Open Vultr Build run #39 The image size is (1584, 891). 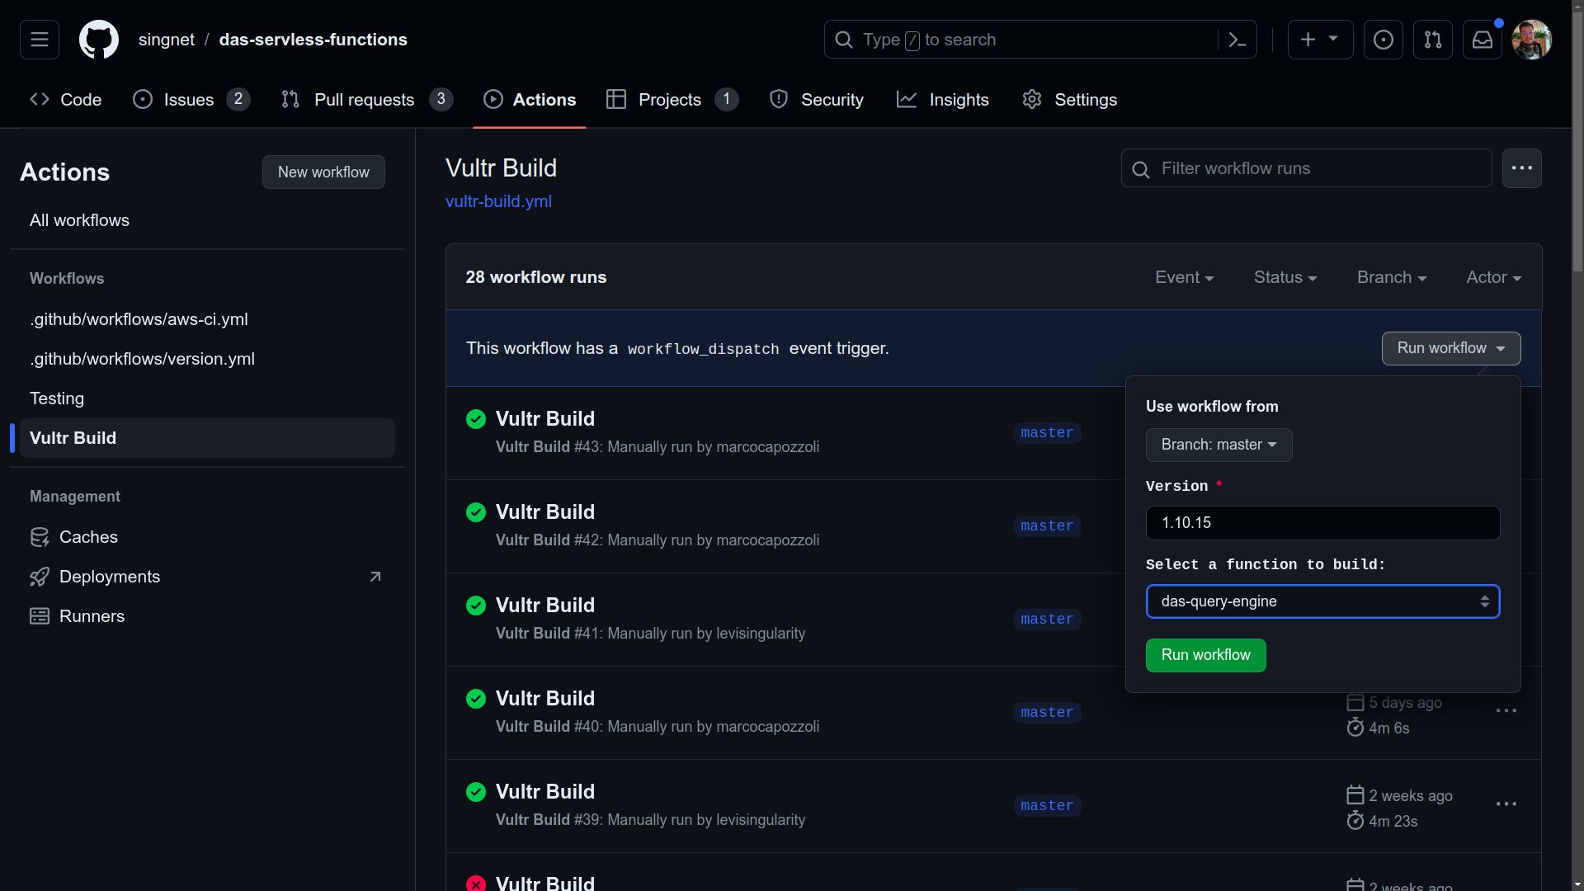coord(544,792)
